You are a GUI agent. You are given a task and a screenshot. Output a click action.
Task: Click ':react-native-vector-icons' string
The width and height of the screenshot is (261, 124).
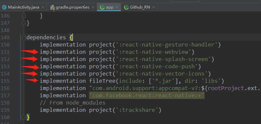click(162, 74)
